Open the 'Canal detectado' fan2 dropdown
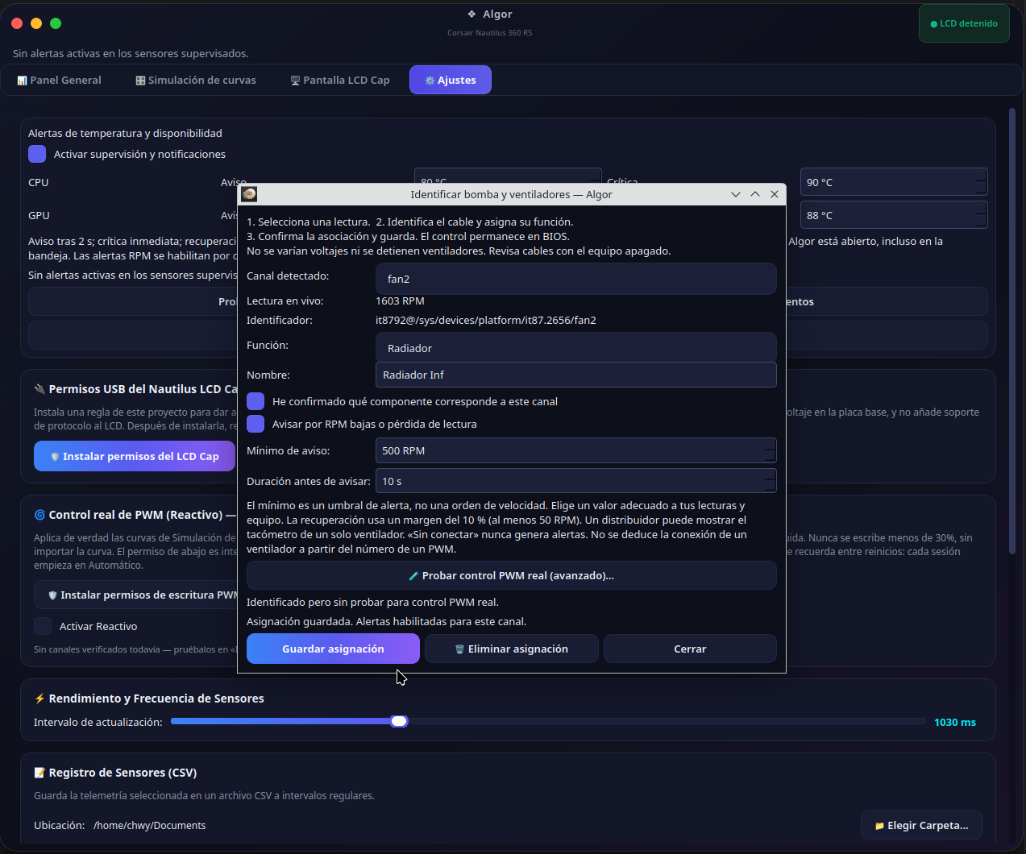Image resolution: width=1026 pixels, height=854 pixels. (576, 279)
